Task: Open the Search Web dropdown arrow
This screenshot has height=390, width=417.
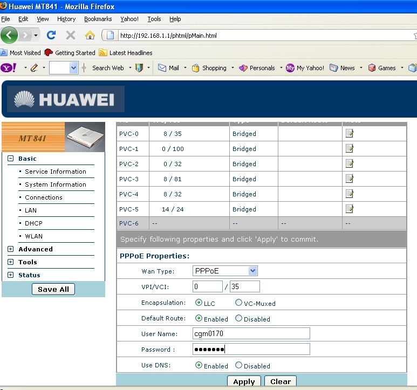Action: pos(130,68)
